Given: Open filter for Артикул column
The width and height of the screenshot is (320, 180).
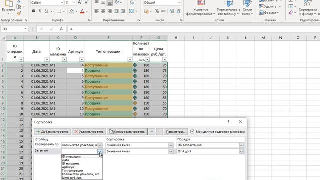Looking at the screenshot, I should (x=82, y=59).
